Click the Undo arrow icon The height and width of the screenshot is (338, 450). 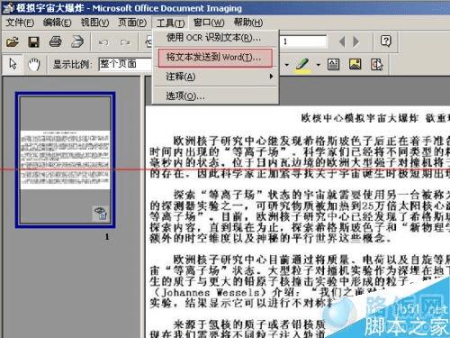click(103, 42)
